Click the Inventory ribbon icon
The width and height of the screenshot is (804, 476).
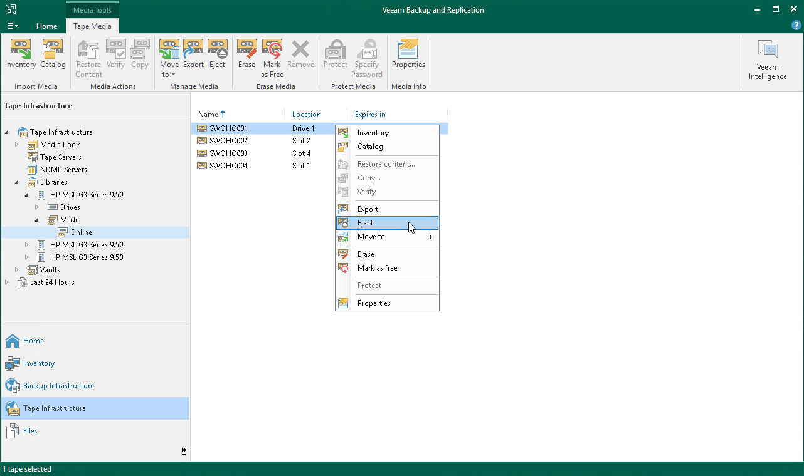click(x=21, y=49)
